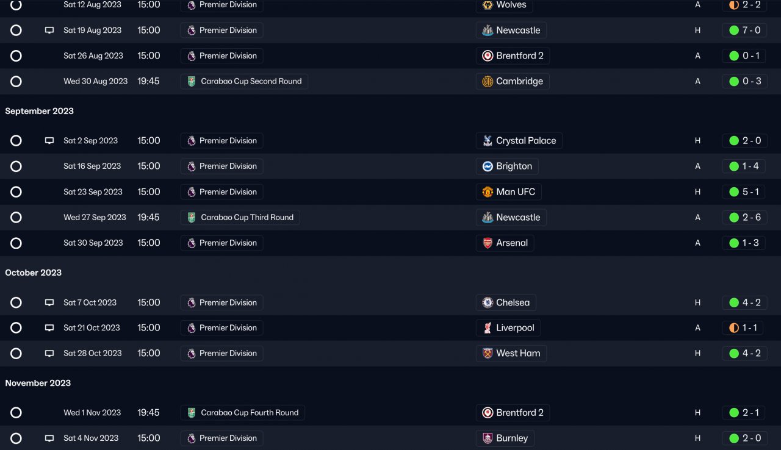
Task: Click the Carabao Cup Fourth Round label
Action: [250, 413]
